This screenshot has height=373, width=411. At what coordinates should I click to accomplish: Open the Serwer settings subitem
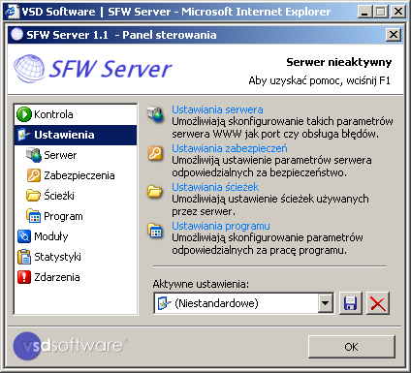(60, 155)
